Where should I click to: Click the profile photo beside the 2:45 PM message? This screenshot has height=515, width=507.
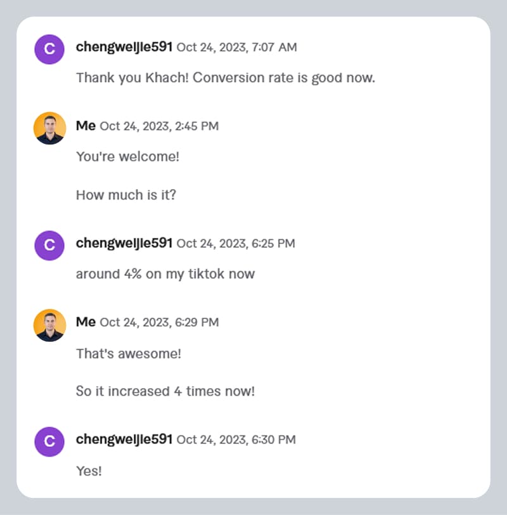pos(49,128)
